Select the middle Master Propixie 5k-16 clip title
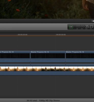The image size is (94, 102). tap(40, 52)
